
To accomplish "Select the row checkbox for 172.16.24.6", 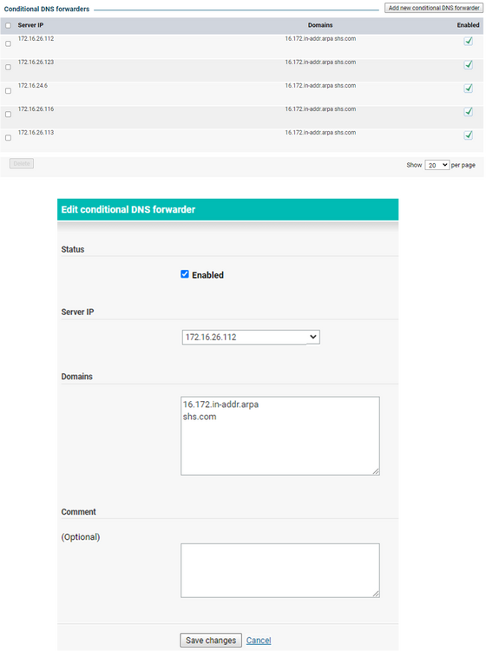I will coord(9,90).
